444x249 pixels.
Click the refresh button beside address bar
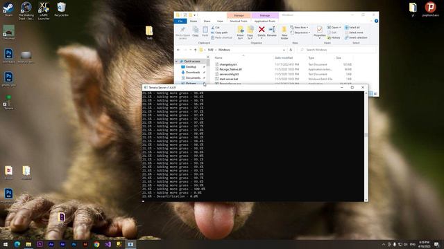(x=291, y=50)
